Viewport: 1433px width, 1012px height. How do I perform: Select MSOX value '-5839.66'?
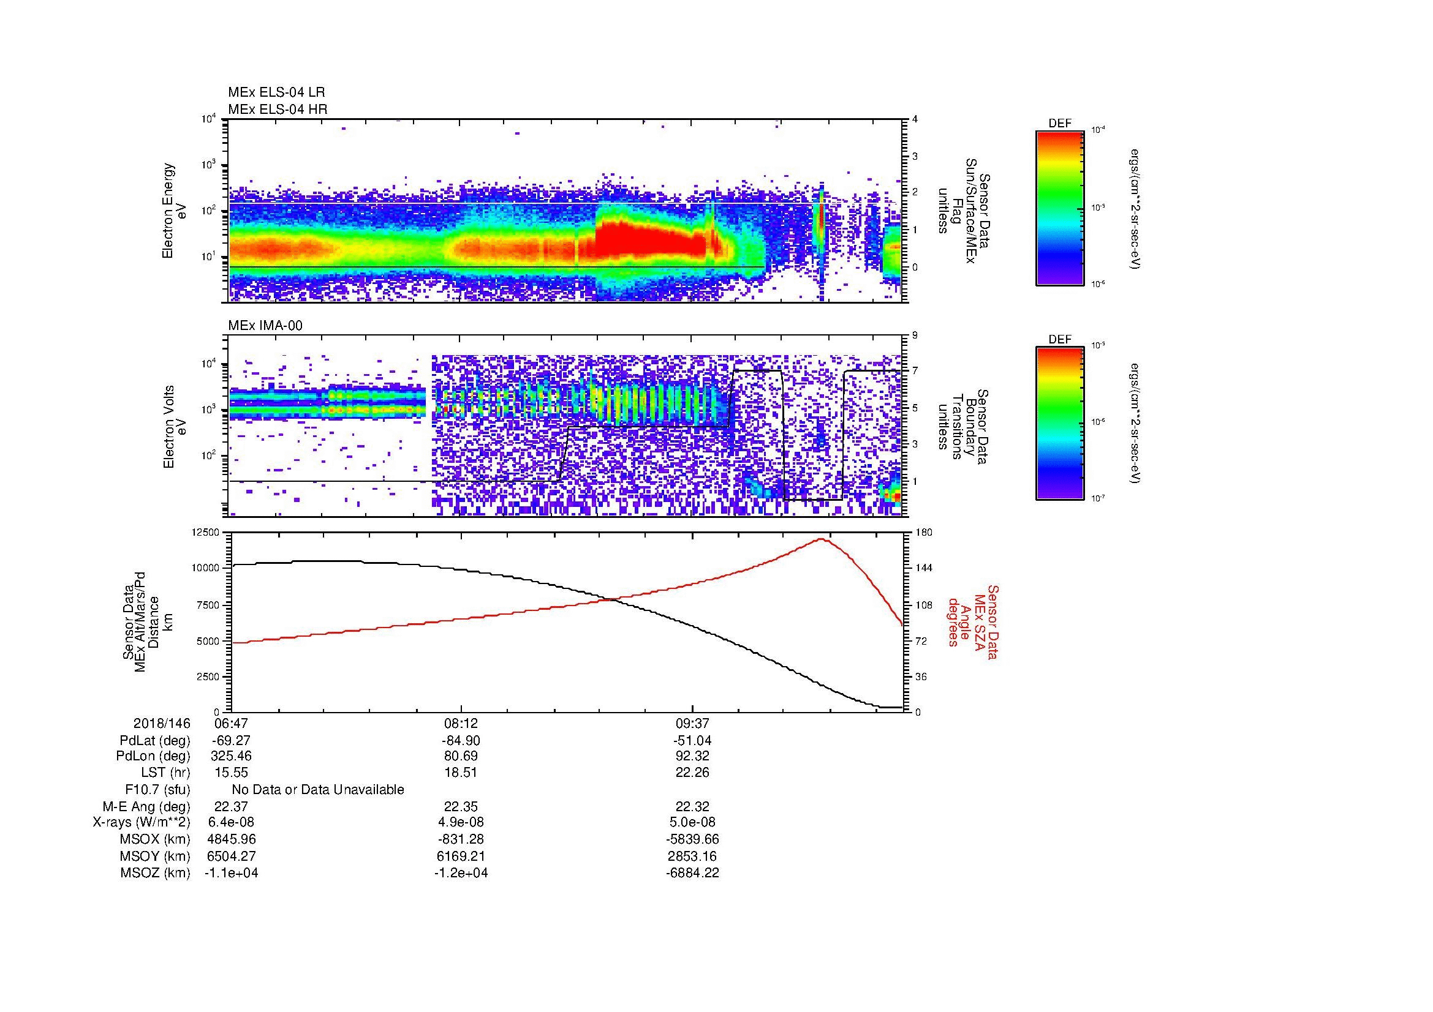click(693, 839)
